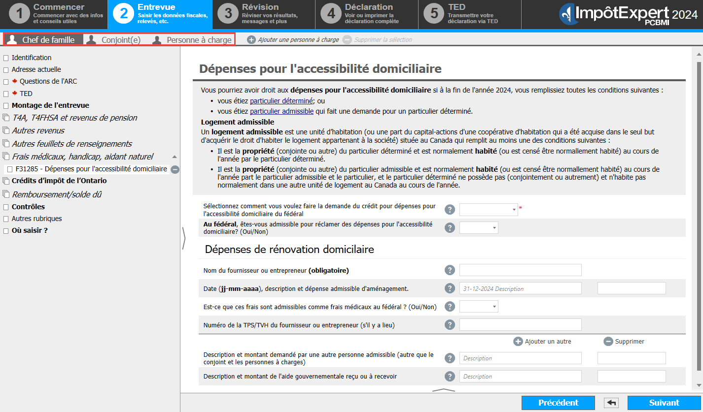Open the medical expenses Oui/Non dropdown
The height and width of the screenshot is (412, 703).
479,307
